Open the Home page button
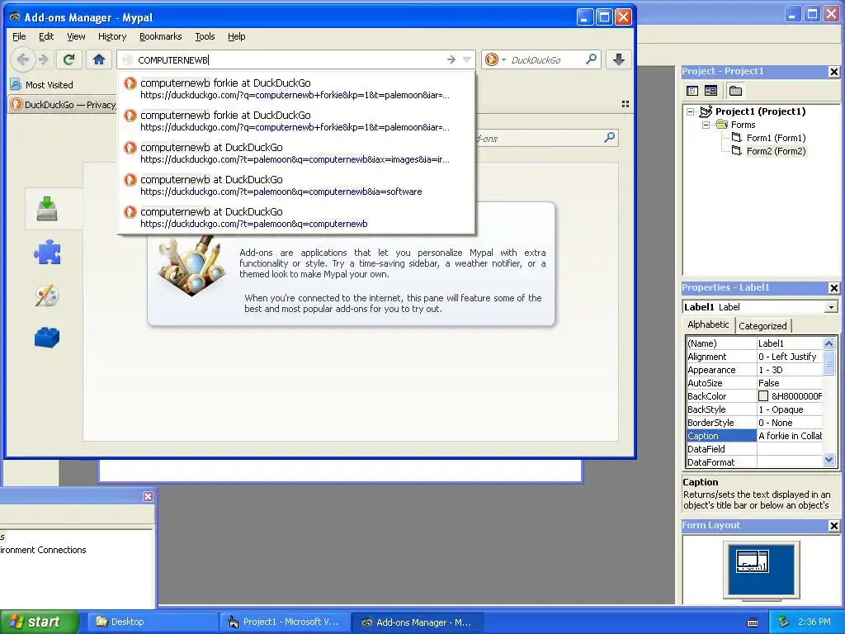The width and height of the screenshot is (845, 634). pyautogui.click(x=99, y=59)
